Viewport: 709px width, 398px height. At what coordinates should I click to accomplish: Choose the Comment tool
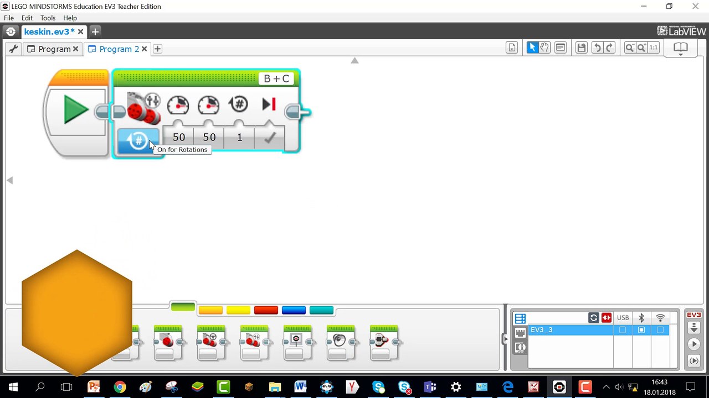(x=561, y=48)
